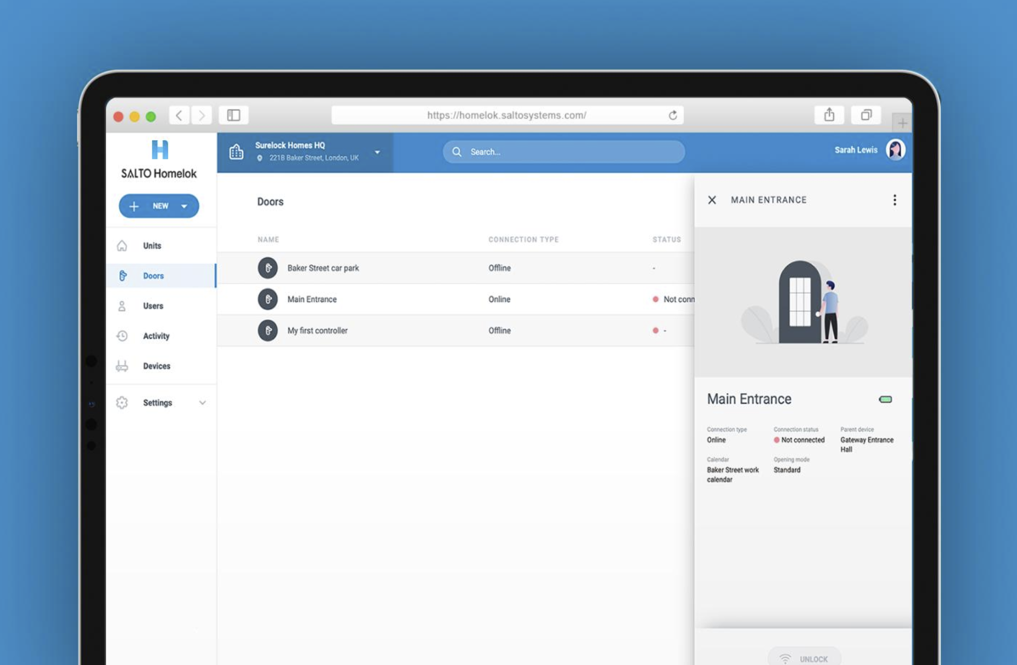Expand the Settings menu chevron
Viewport: 1017px width, 665px height.
point(202,403)
